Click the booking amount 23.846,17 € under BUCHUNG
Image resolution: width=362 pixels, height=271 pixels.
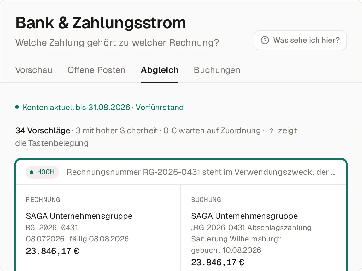pos(218,262)
